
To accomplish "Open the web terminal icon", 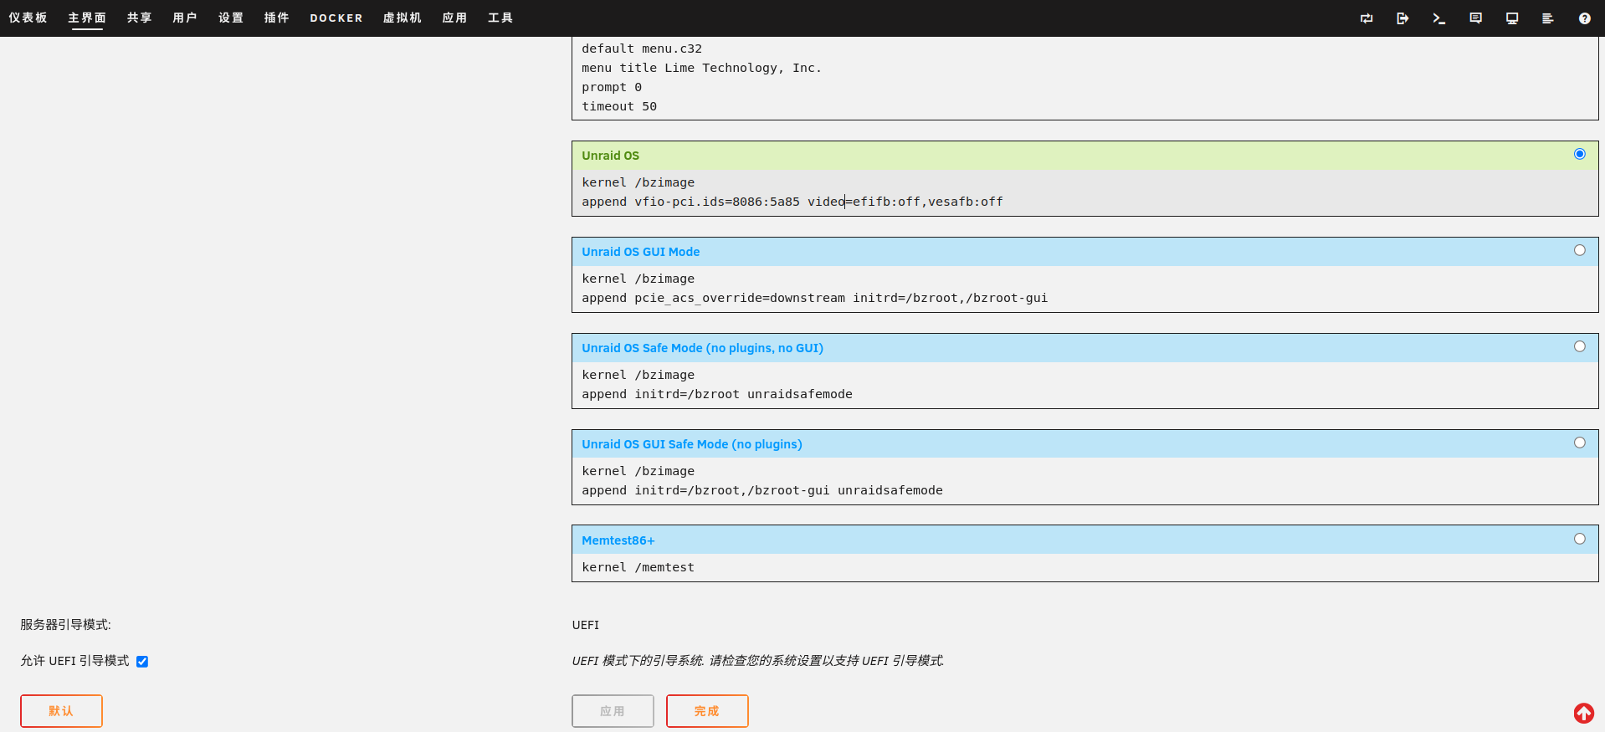I will [1439, 18].
